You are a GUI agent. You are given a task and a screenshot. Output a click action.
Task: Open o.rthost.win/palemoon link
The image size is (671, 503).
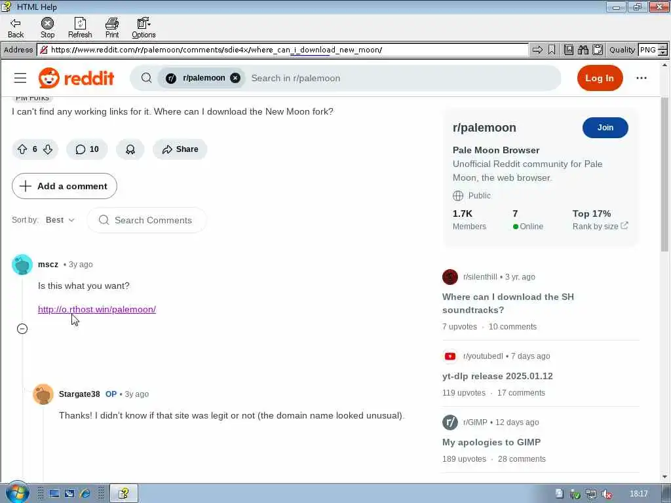[x=97, y=309]
